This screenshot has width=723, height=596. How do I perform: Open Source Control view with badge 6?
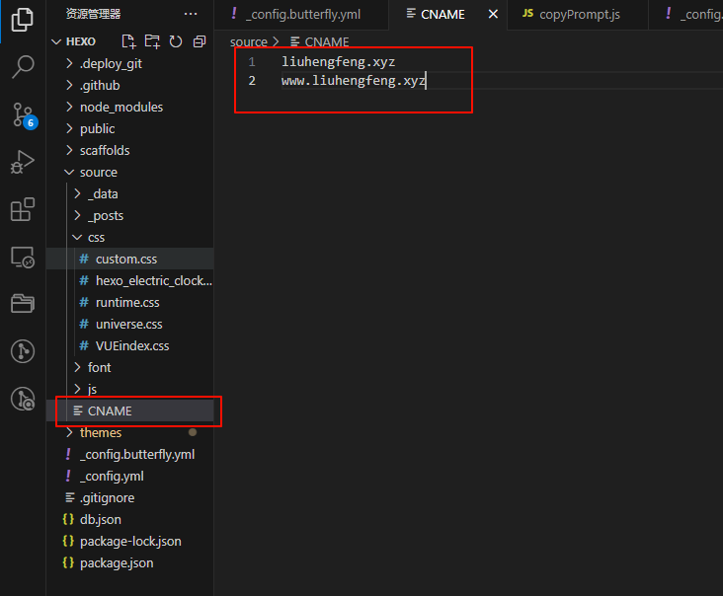pos(22,114)
